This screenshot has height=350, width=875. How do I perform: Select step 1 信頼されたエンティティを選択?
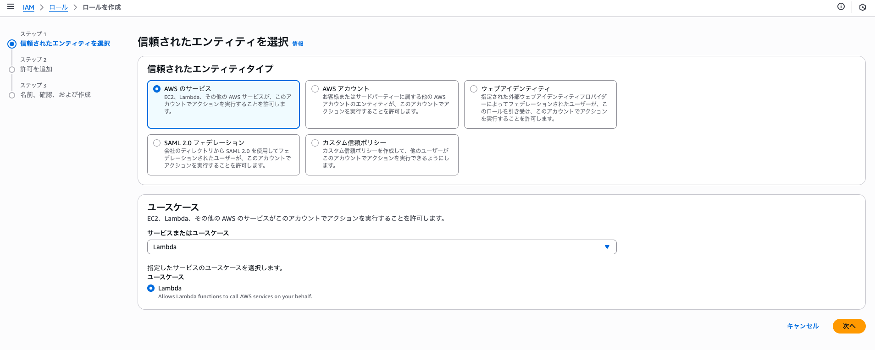click(x=65, y=44)
